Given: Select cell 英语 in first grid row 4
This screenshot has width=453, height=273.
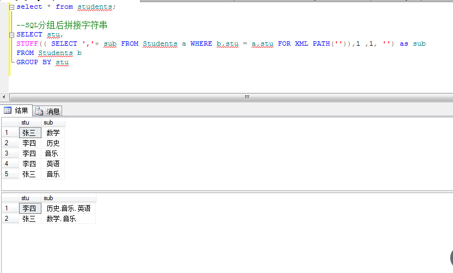Looking at the screenshot, I should coord(53,164).
